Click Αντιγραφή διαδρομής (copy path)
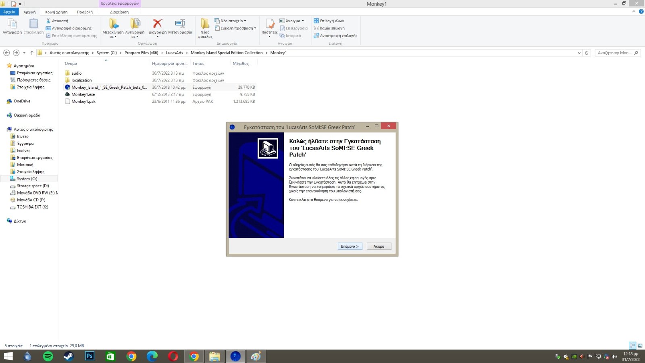The image size is (645, 363). (x=69, y=28)
